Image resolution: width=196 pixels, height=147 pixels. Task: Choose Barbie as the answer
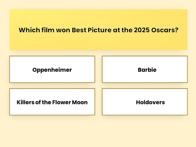point(145,69)
